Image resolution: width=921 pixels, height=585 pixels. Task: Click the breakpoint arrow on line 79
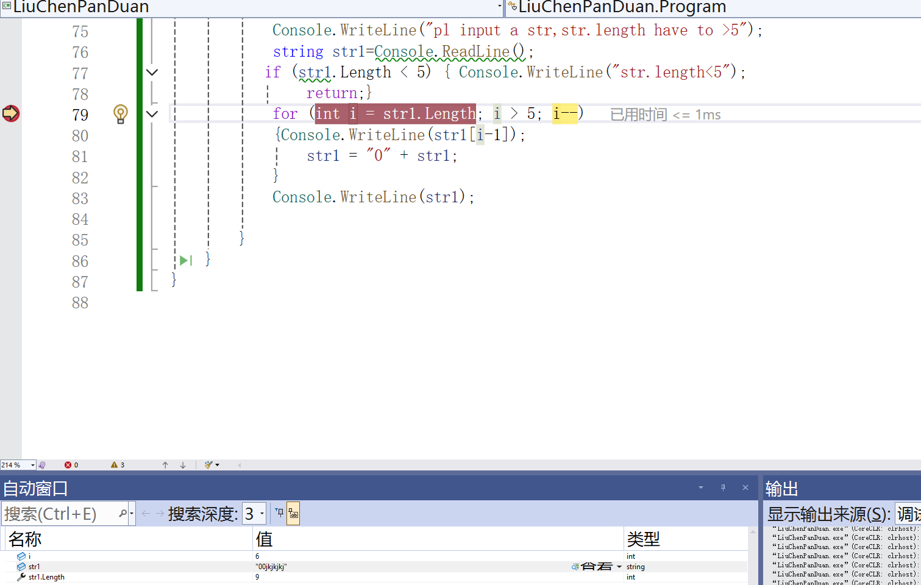11,113
